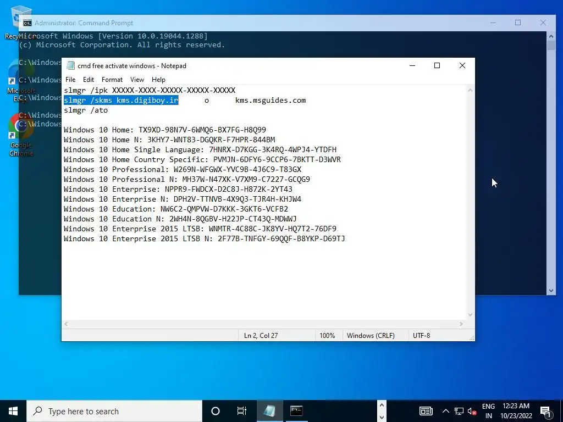Select the Google Chrome desktop shortcut
Viewport: 563px width, 422px height.
(21, 135)
